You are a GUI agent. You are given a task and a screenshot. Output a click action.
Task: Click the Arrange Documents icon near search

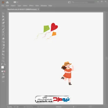pos(69,2)
